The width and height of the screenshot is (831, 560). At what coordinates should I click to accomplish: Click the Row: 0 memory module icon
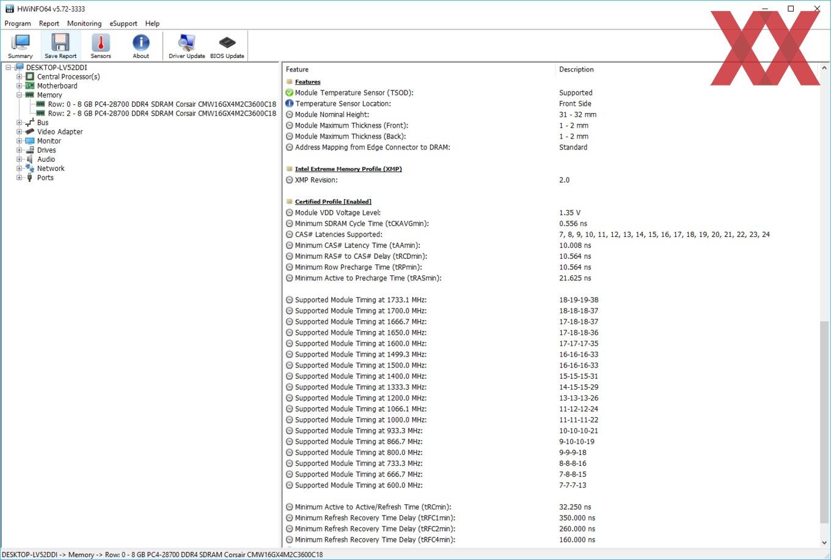(41, 104)
